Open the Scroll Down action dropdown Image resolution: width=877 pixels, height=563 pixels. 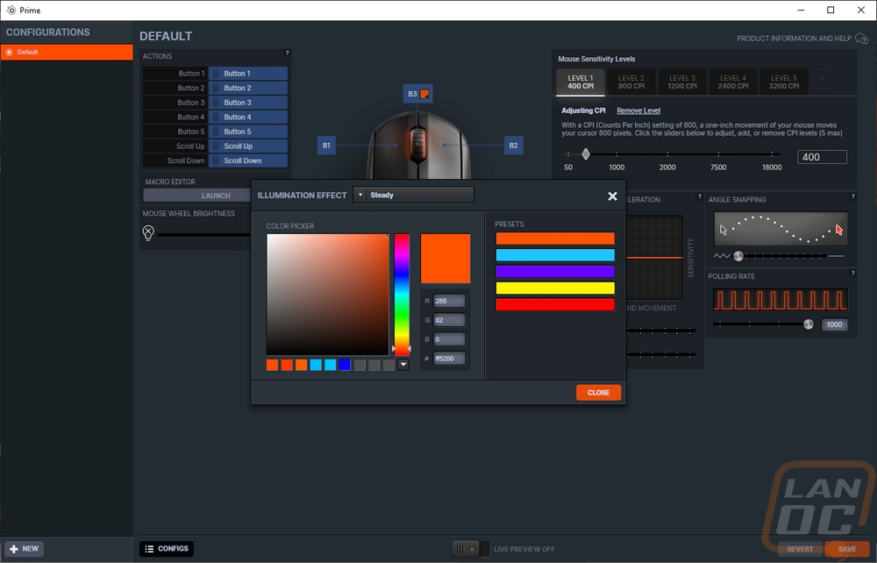click(x=248, y=160)
